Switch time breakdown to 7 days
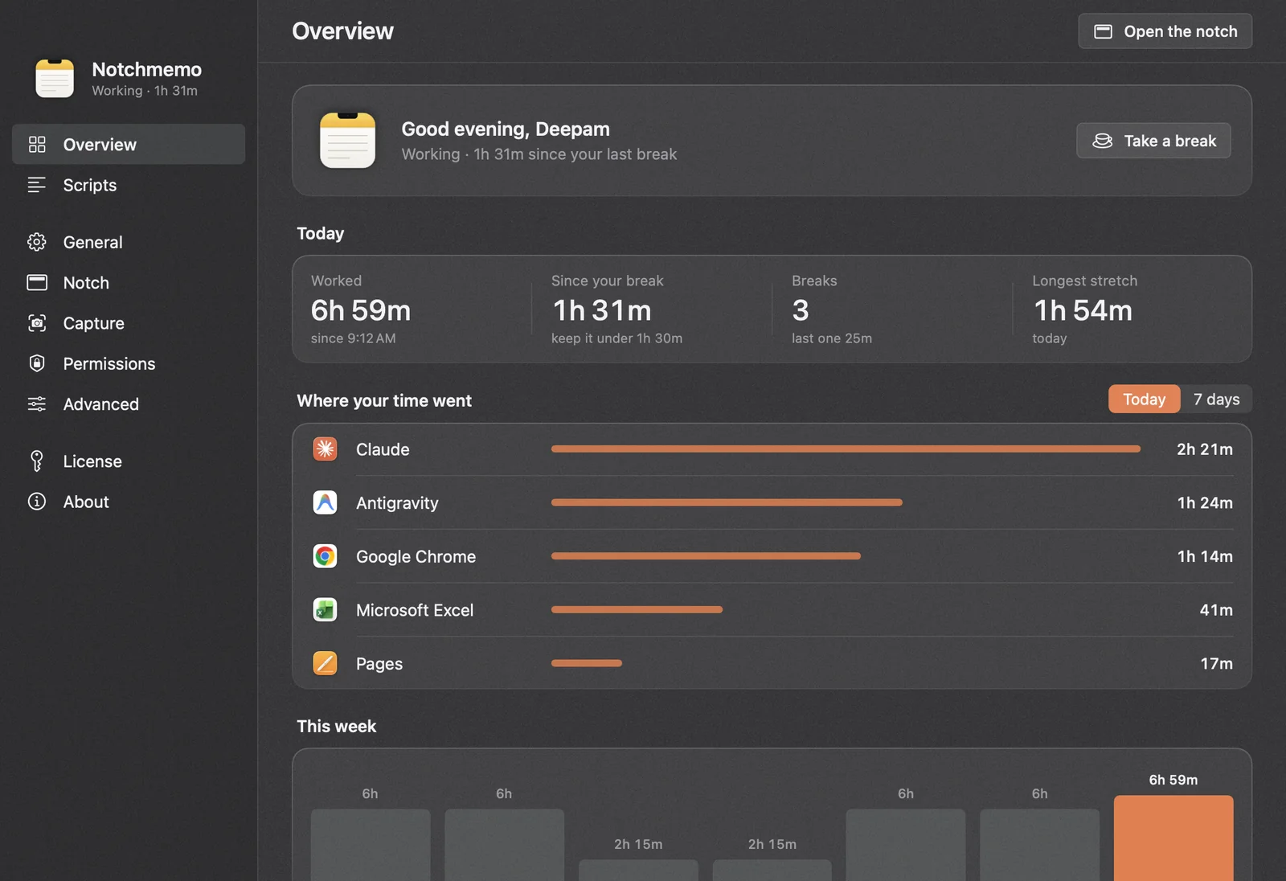Viewport: 1286px width, 881px height. [1216, 400]
